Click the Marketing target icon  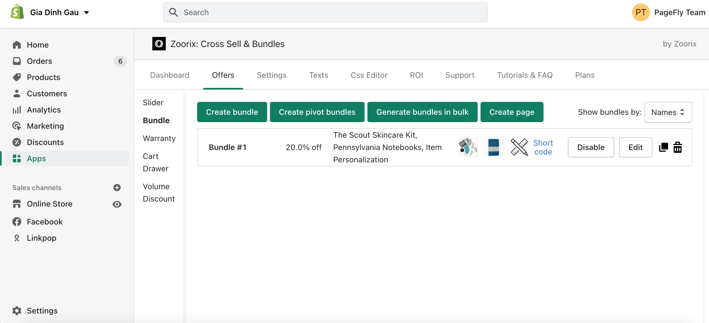click(17, 126)
